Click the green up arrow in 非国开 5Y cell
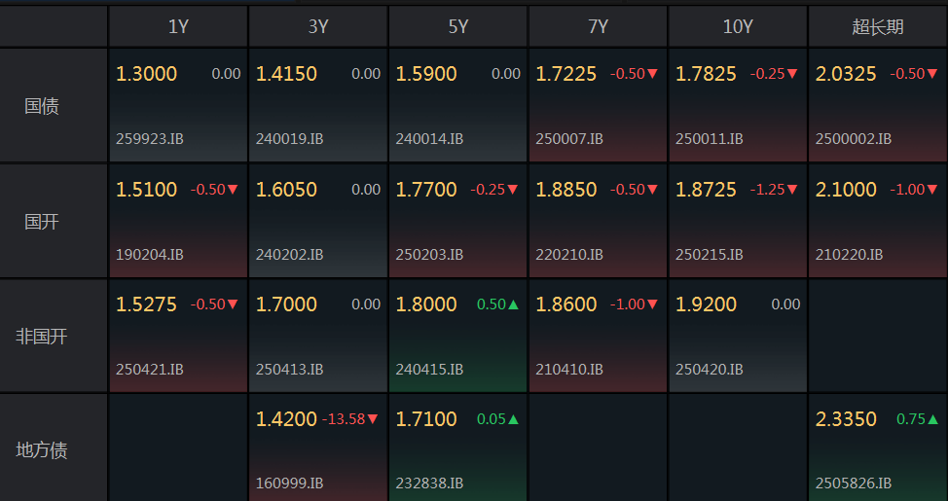Viewport: 948px width, 501px height. (513, 304)
